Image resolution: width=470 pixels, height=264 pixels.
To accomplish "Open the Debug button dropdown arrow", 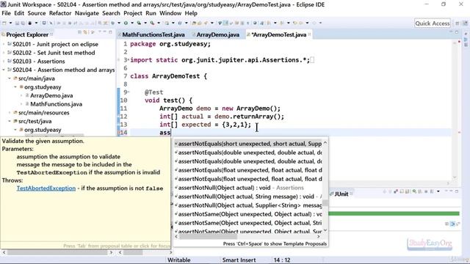I will 119,23.
